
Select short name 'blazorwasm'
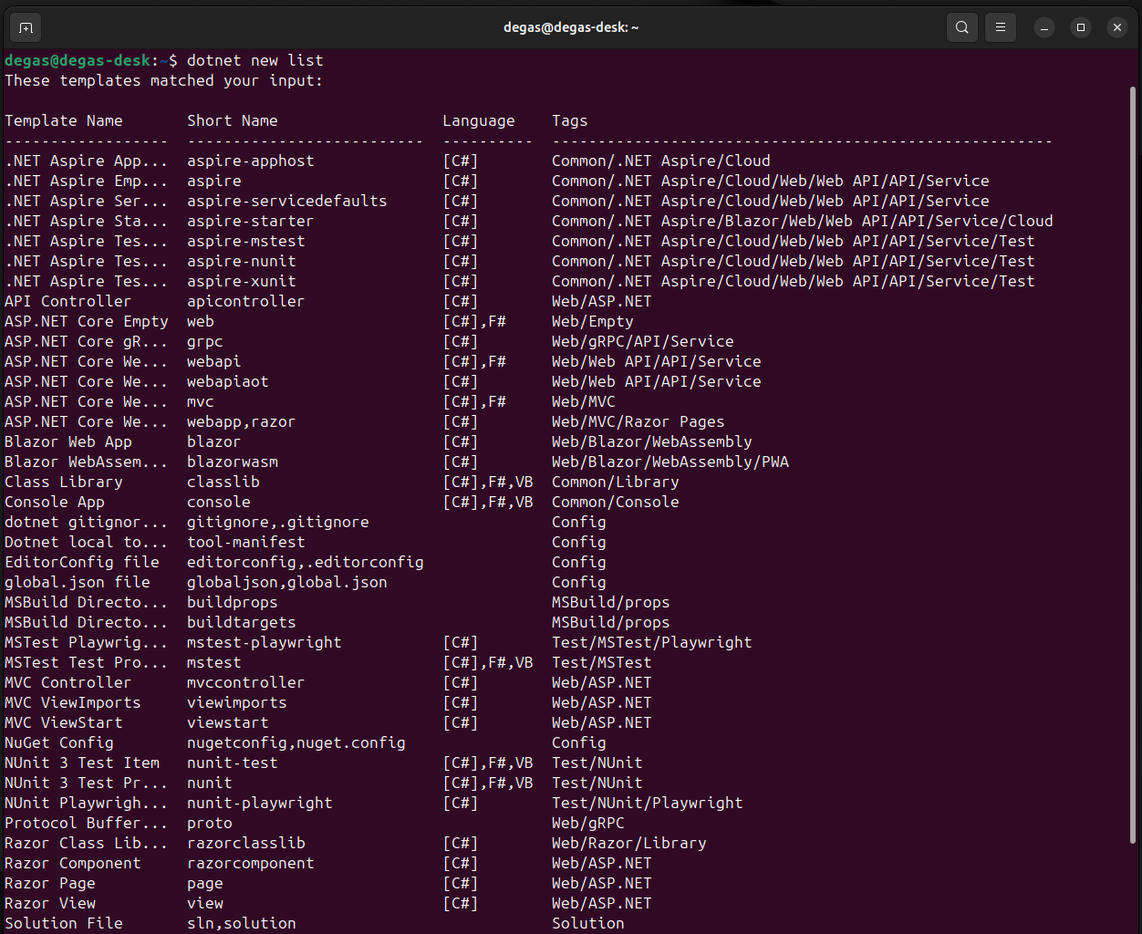[233, 462]
